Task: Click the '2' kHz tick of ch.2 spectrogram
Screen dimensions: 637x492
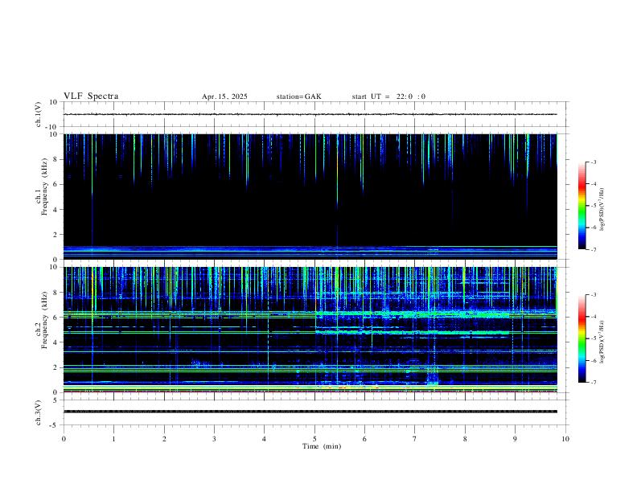Action: tap(55, 367)
